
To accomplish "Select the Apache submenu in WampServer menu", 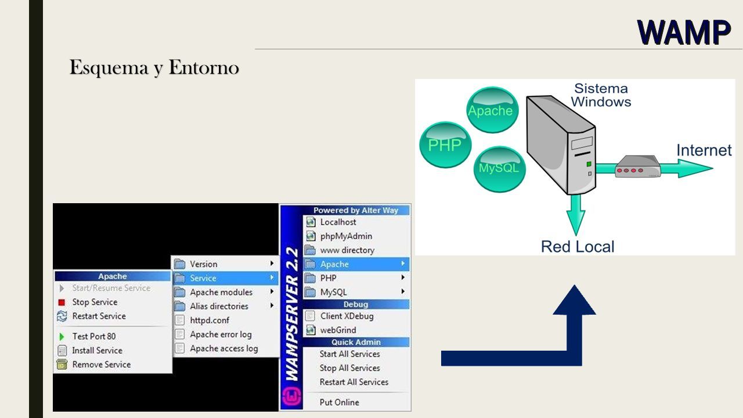I will pos(356,264).
